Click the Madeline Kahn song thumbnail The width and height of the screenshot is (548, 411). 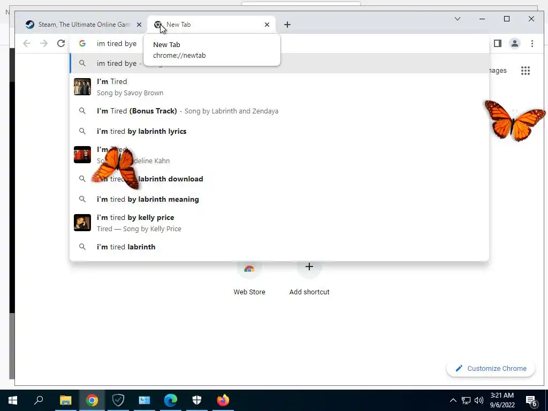point(82,155)
